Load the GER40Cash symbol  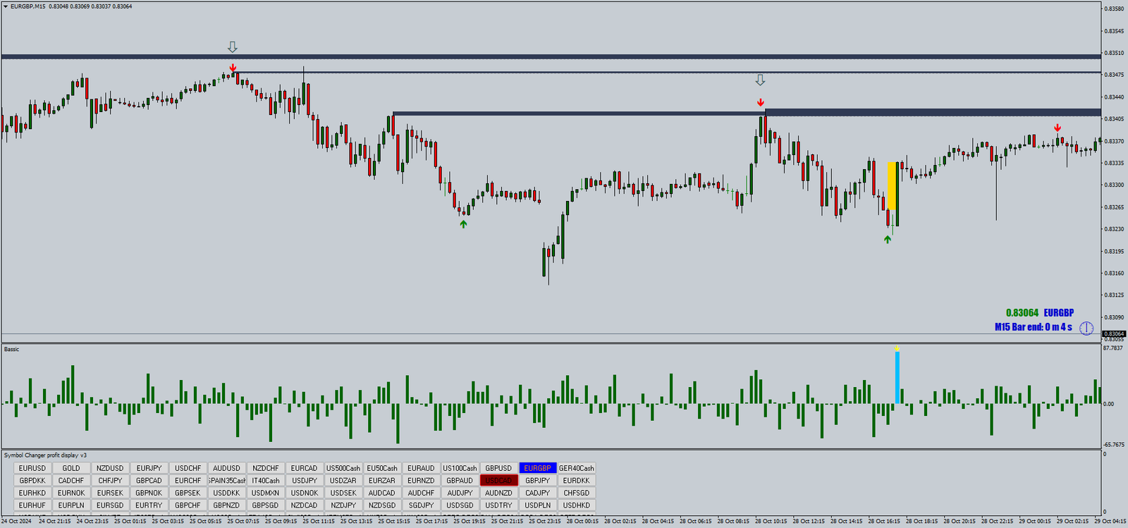(576, 468)
